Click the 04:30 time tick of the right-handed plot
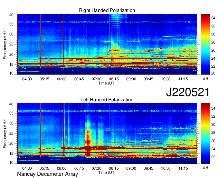Screen dimensions: 219x178 tap(27, 79)
